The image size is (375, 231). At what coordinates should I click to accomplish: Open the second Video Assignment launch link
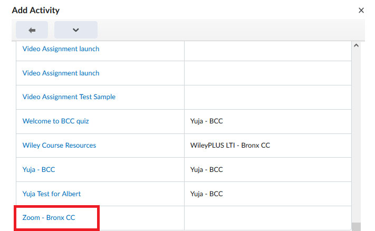click(x=61, y=73)
